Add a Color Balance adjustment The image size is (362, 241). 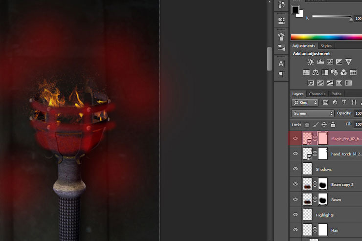(316, 72)
